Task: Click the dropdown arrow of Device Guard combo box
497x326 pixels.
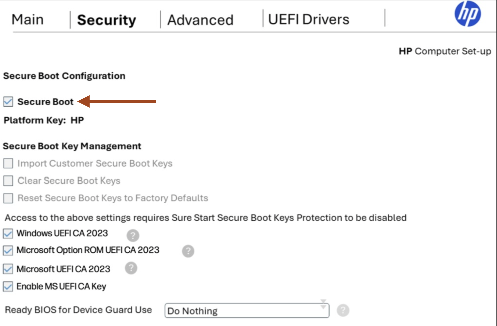Action: [x=323, y=305]
